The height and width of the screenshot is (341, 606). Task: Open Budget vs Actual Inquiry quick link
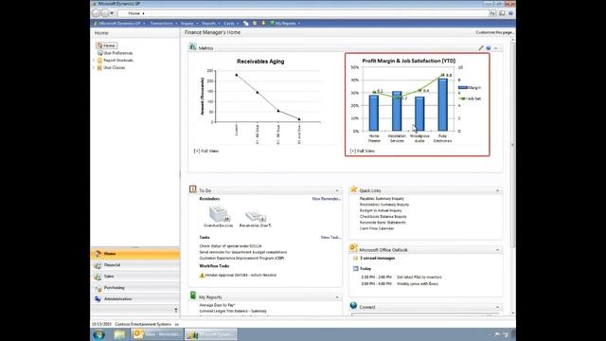pyautogui.click(x=381, y=210)
